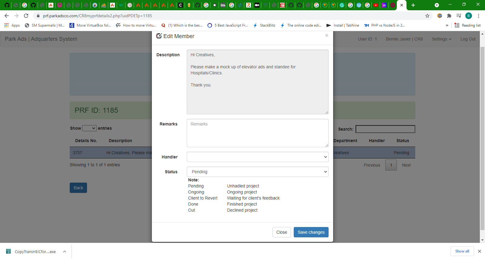Expand the Handler dropdown
The image size is (485, 260).
point(257,157)
